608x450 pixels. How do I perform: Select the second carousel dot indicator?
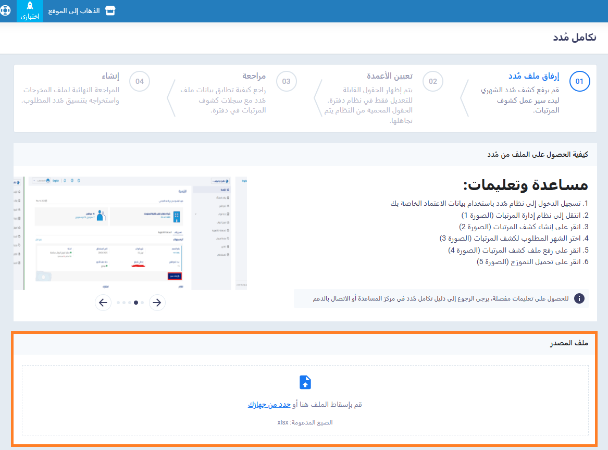click(x=124, y=303)
